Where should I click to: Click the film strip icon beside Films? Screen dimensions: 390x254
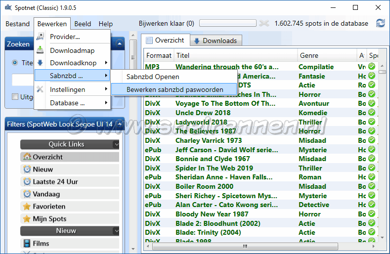pyautogui.click(x=27, y=243)
